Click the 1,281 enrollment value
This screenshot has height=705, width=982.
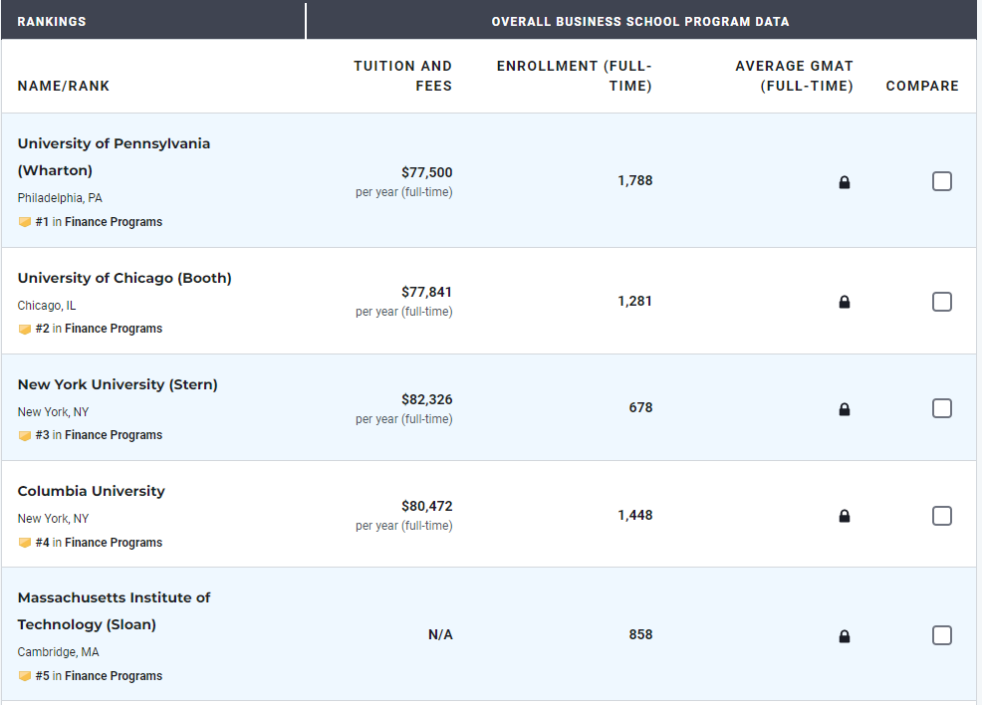[635, 301]
